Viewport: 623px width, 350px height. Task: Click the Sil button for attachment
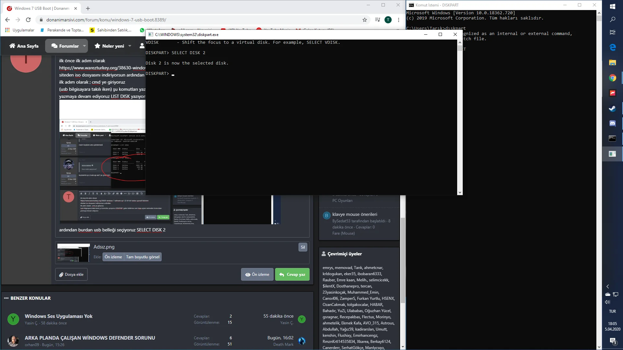[302, 247]
